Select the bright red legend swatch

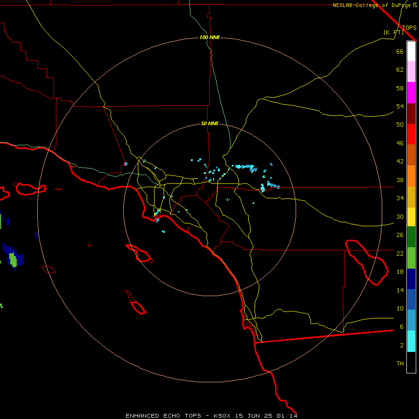[x=411, y=134]
